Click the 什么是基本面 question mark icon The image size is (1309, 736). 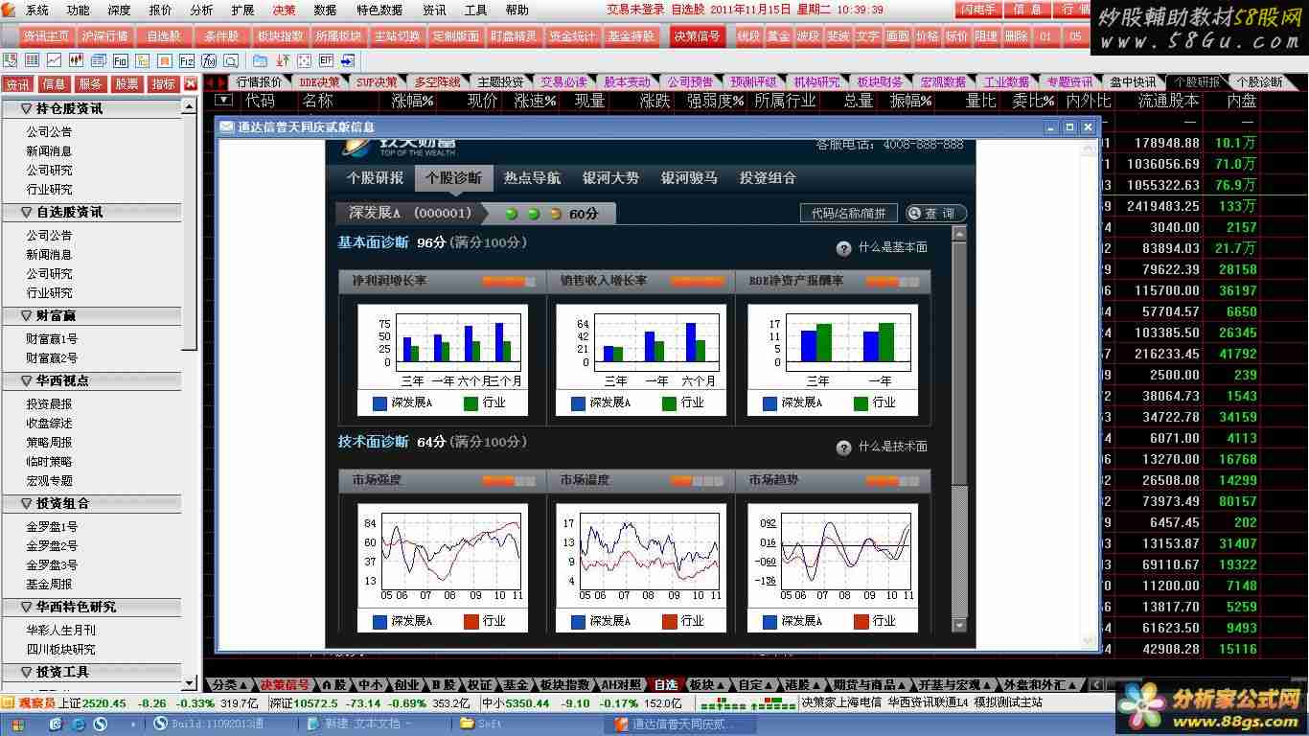(x=843, y=248)
